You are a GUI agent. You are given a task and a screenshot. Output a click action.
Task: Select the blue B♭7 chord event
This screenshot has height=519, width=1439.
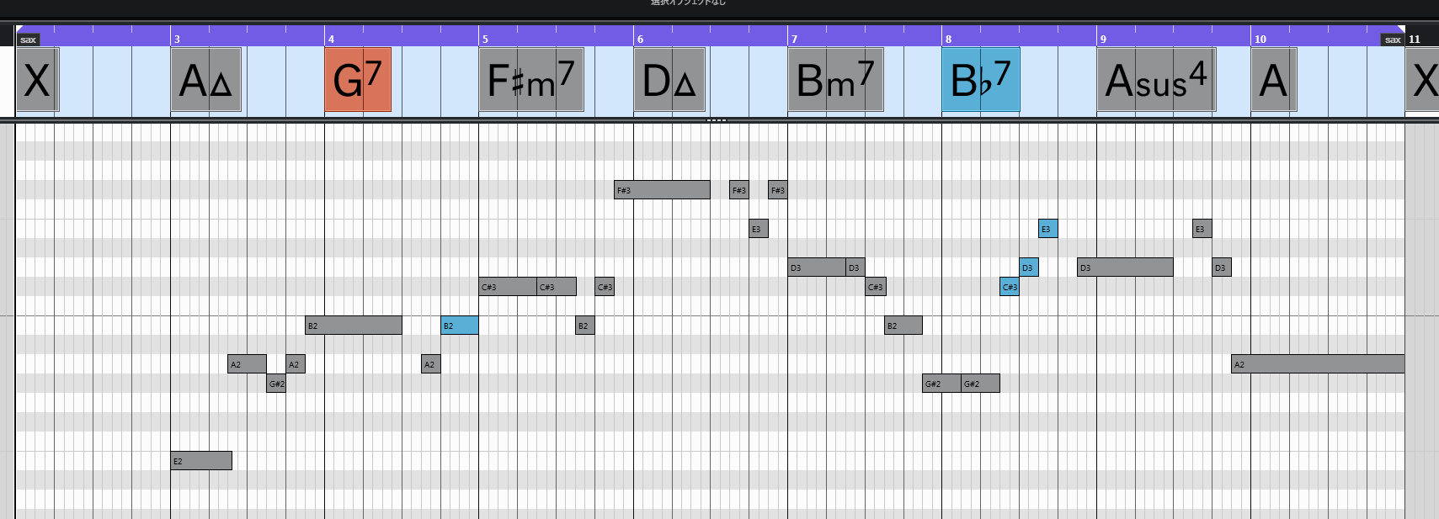click(980, 80)
